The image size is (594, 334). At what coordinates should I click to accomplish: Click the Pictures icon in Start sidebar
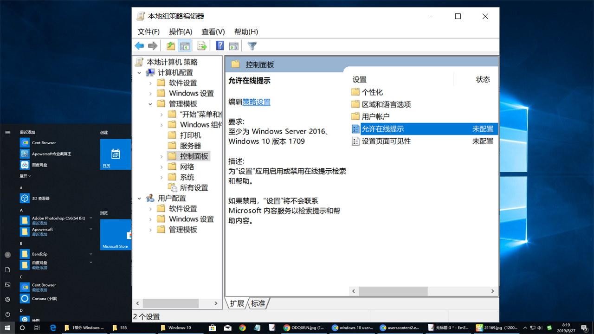tap(7, 284)
